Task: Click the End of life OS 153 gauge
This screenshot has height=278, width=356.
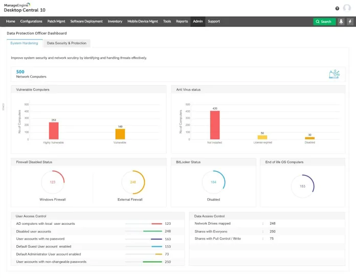Action: pyautogui.click(x=302, y=186)
